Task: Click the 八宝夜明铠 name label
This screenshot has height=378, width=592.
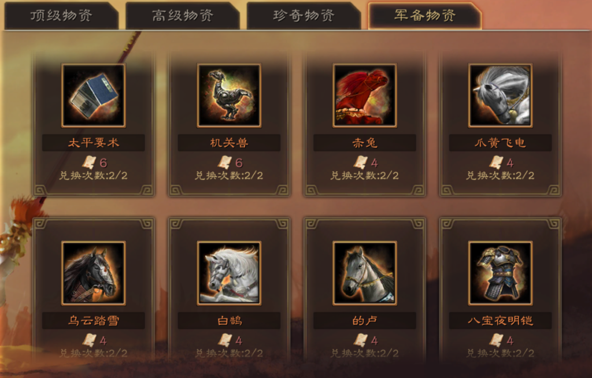Action: pyautogui.click(x=500, y=321)
